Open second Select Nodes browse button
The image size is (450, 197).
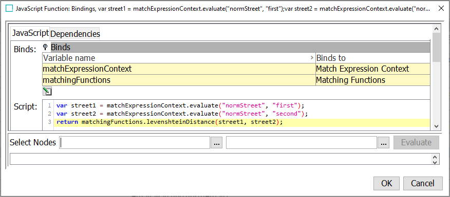click(383, 142)
